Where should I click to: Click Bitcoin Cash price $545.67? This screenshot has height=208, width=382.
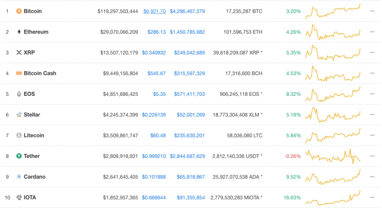(157, 73)
